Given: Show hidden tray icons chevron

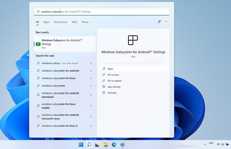Looking at the screenshot, I should coord(205,144).
